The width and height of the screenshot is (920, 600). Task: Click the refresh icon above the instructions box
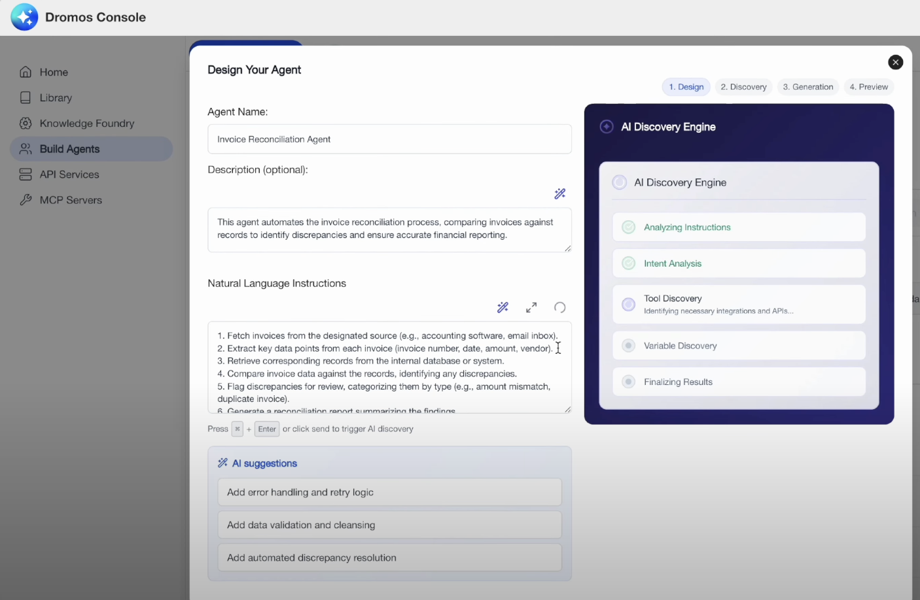tap(559, 307)
